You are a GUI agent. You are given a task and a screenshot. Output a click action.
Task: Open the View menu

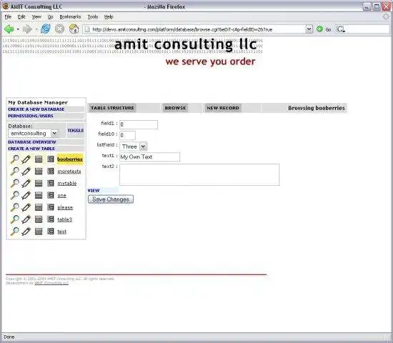[36, 17]
